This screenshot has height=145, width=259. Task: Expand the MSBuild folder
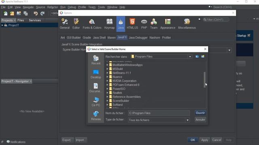(107, 69)
